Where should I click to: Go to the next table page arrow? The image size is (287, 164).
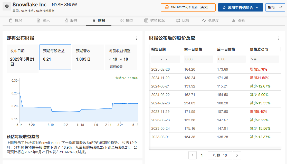pyautogui.click(x=237, y=155)
